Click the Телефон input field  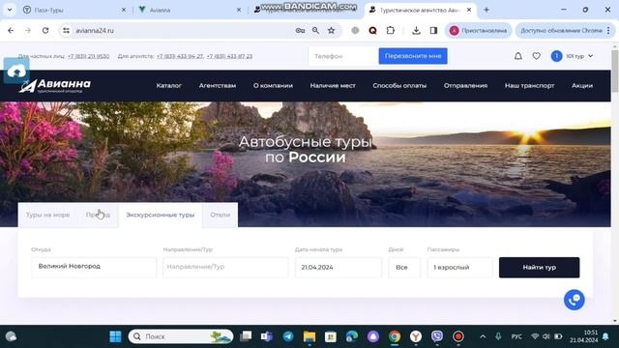click(343, 56)
